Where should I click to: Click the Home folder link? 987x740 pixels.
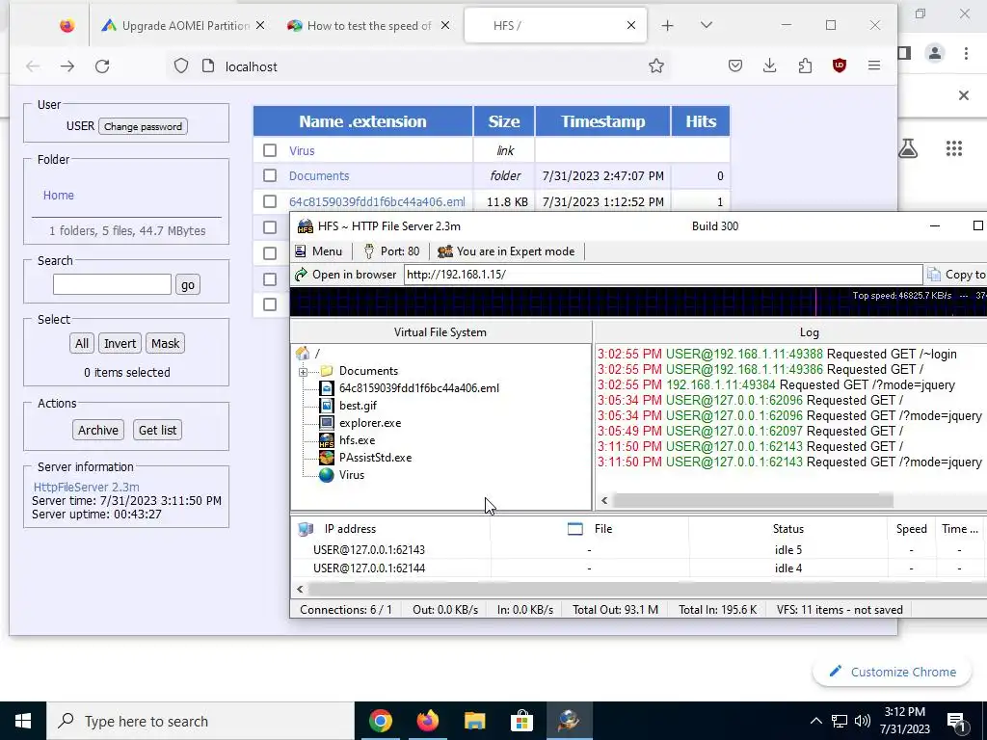[x=59, y=195]
